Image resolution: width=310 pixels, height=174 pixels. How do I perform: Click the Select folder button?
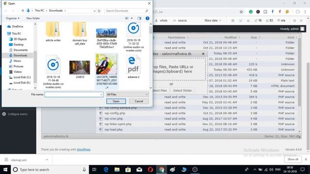(182, 90)
